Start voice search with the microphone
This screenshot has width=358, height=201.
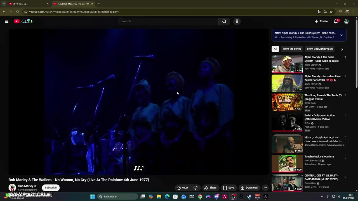tap(237, 21)
